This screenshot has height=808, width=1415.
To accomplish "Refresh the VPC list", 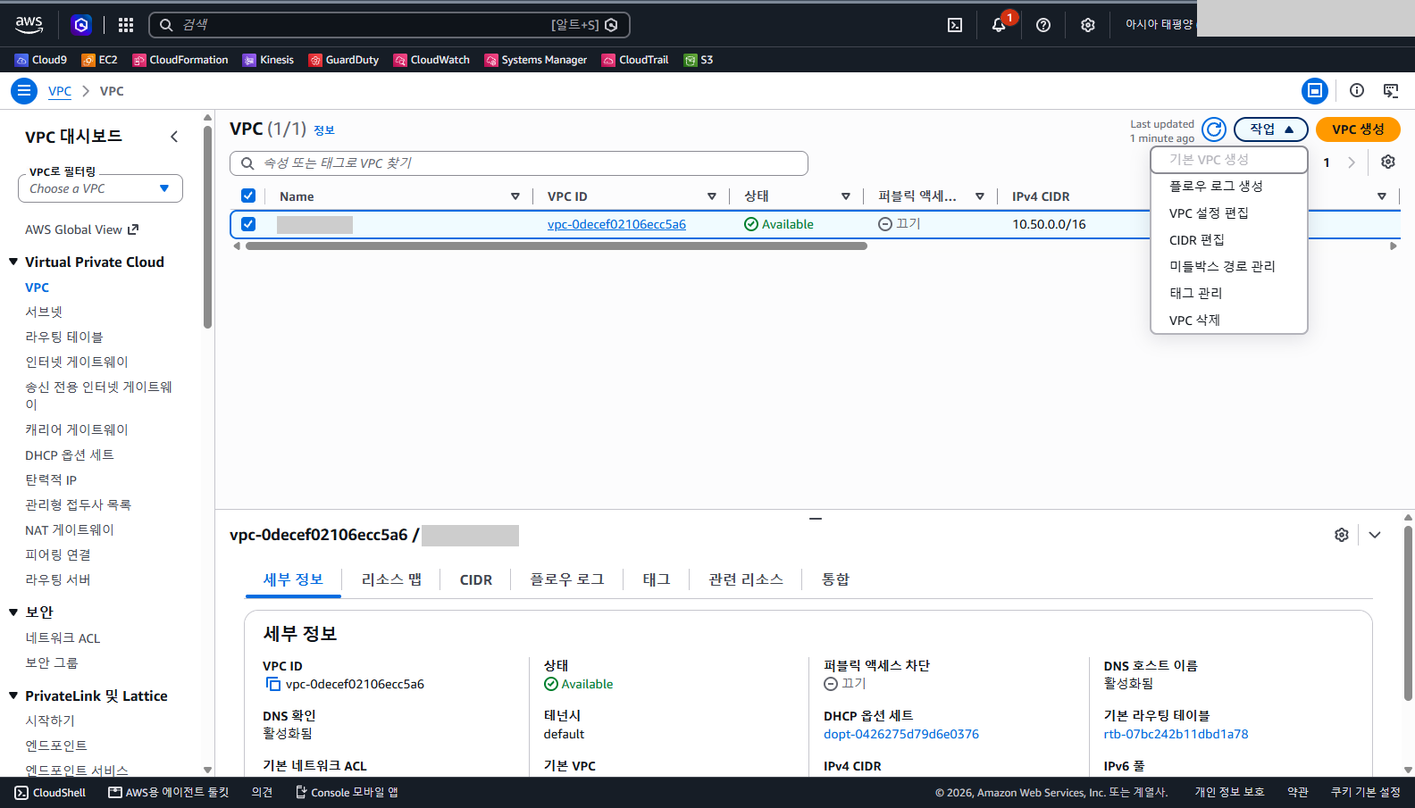I will (1214, 129).
